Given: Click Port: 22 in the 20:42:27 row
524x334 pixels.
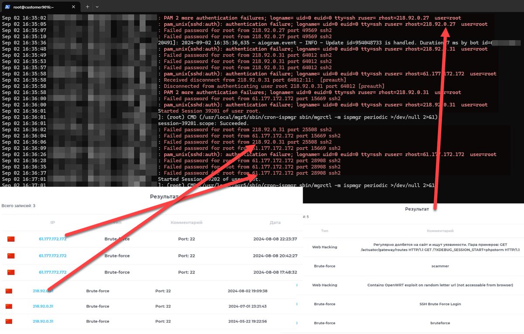Looking at the screenshot, I should [x=186, y=256].
